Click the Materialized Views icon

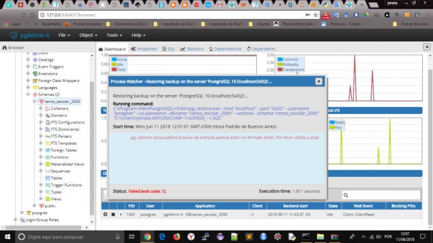(x=48, y=164)
